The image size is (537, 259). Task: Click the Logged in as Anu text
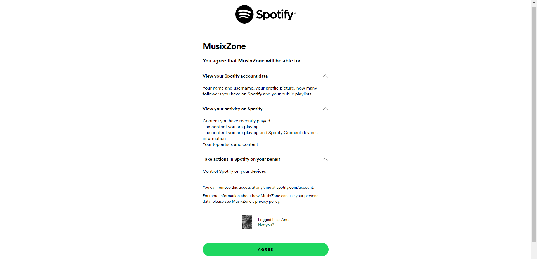[x=273, y=220]
